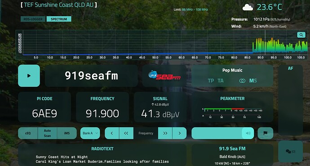Seek up with double right arrows
Image resolution: width=310 pixels, height=166 pixels.
coord(165,133)
